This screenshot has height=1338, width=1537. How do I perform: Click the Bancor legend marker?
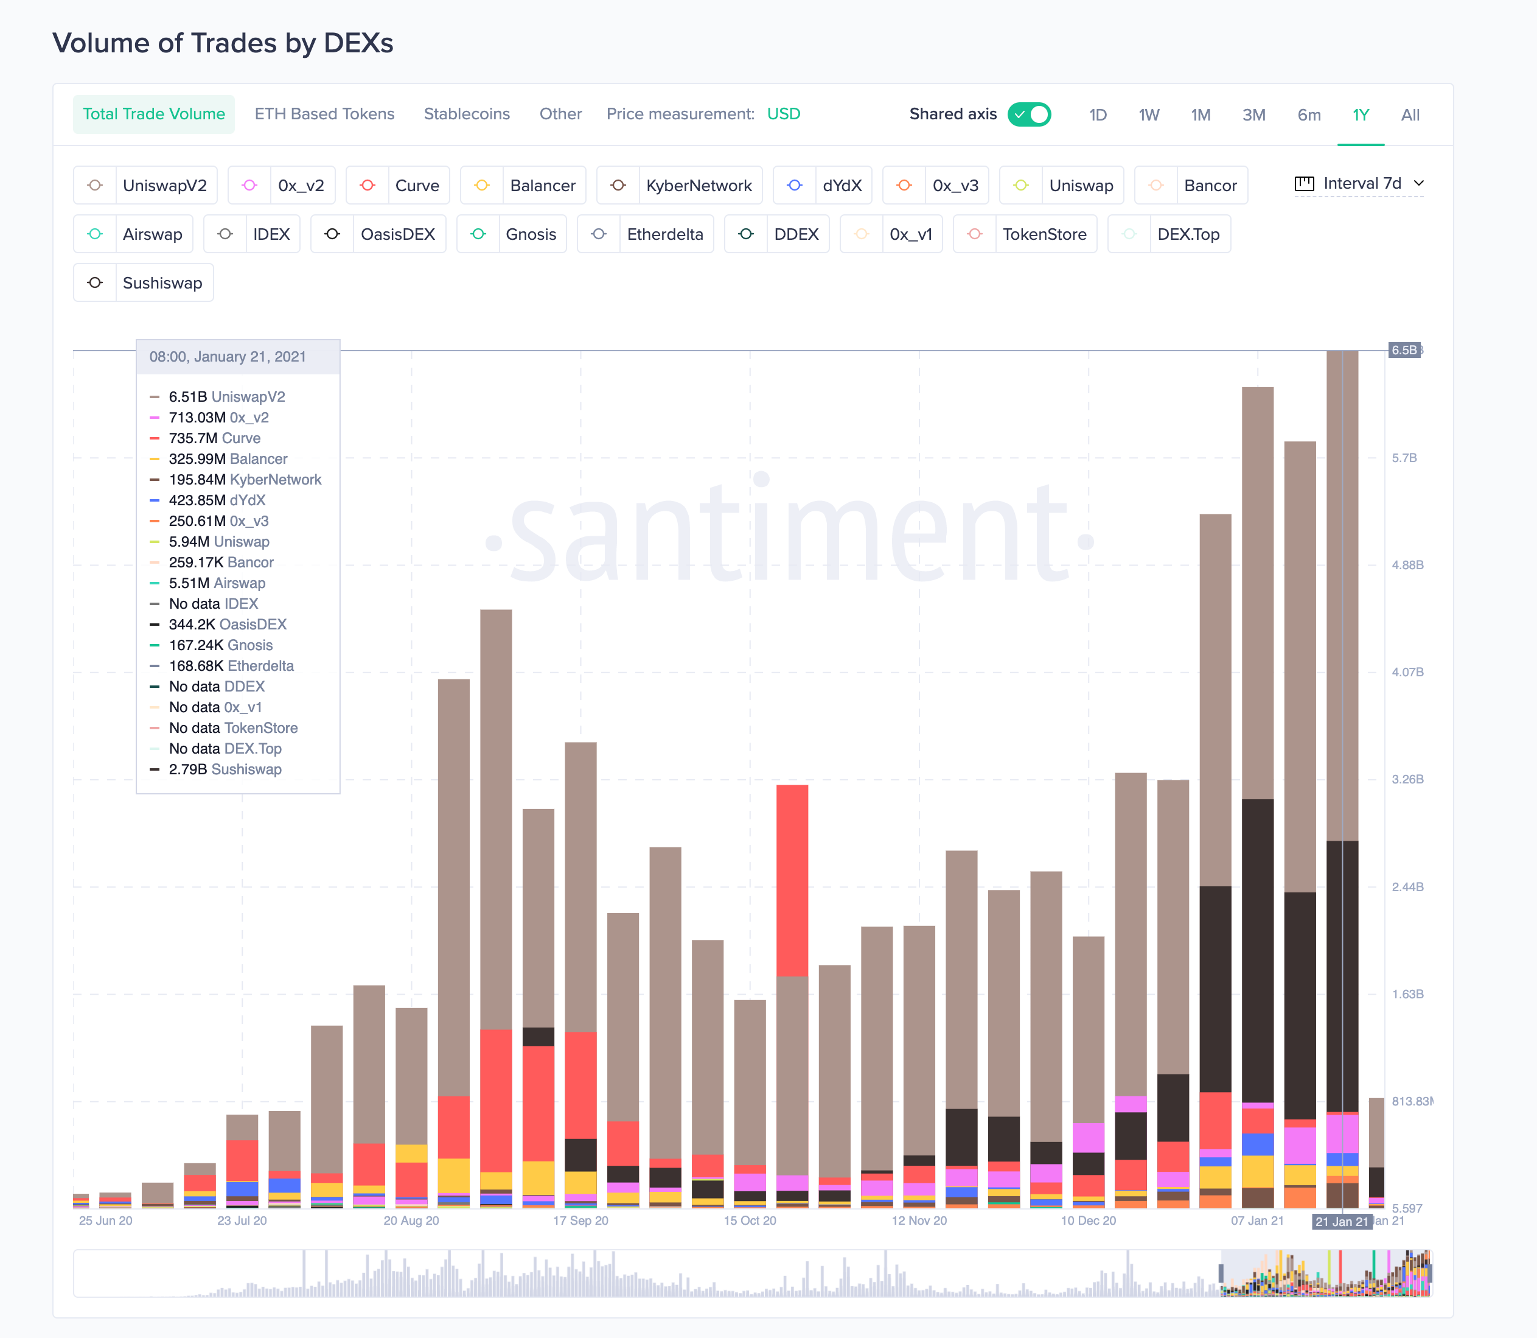[x=1155, y=185]
